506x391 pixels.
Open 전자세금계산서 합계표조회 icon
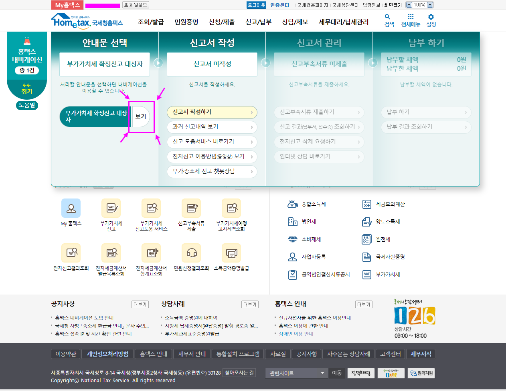coord(151,253)
